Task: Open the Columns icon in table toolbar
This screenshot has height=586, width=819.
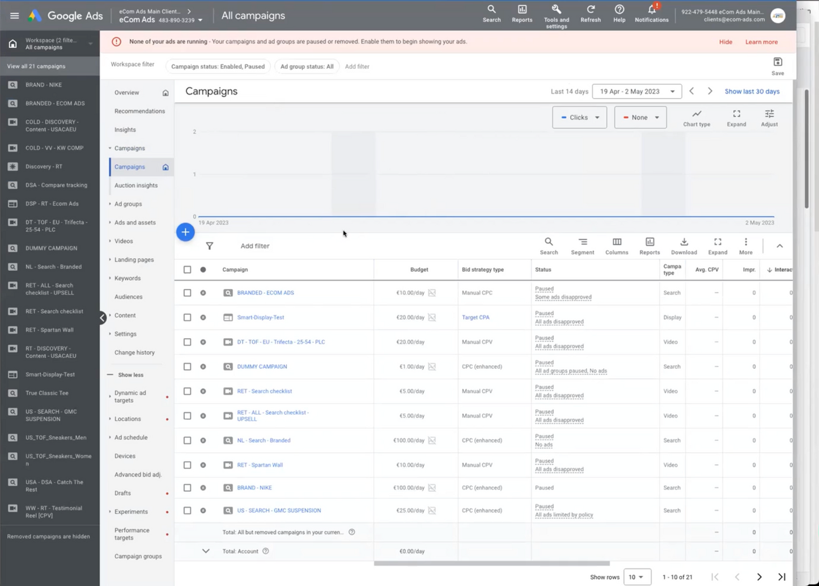Action: pyautogui.click(x=617, y=246)
